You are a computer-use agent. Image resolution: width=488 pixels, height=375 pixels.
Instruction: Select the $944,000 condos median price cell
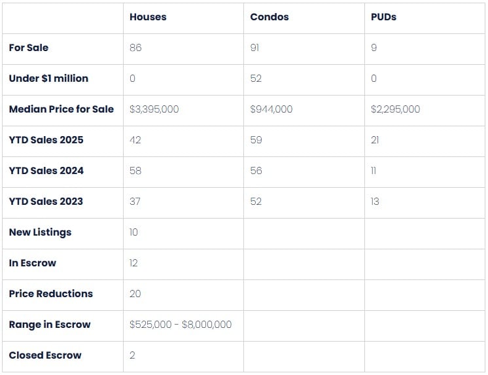point(271,109)
